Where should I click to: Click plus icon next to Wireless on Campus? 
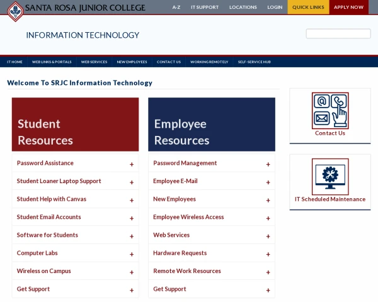(132, 272)
